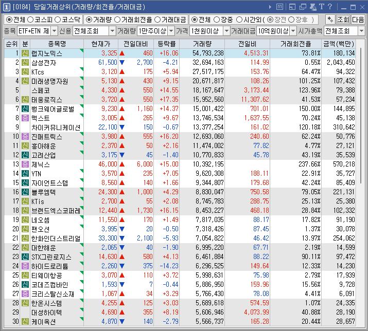Click the 증 badge on the 진매트릭스 row
Screen dimensions: 368x331
click(25, 136)
